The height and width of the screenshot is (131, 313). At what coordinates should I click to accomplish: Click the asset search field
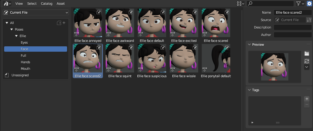[x=270, y=4]
